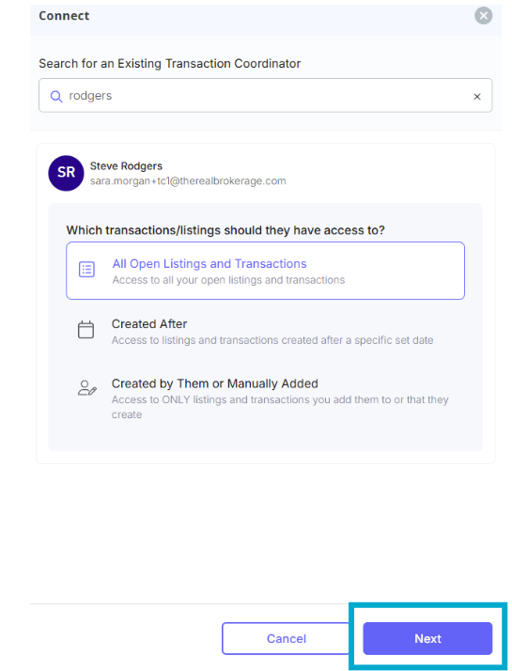Focus the transaction coordinator search field

click(265, 96)
